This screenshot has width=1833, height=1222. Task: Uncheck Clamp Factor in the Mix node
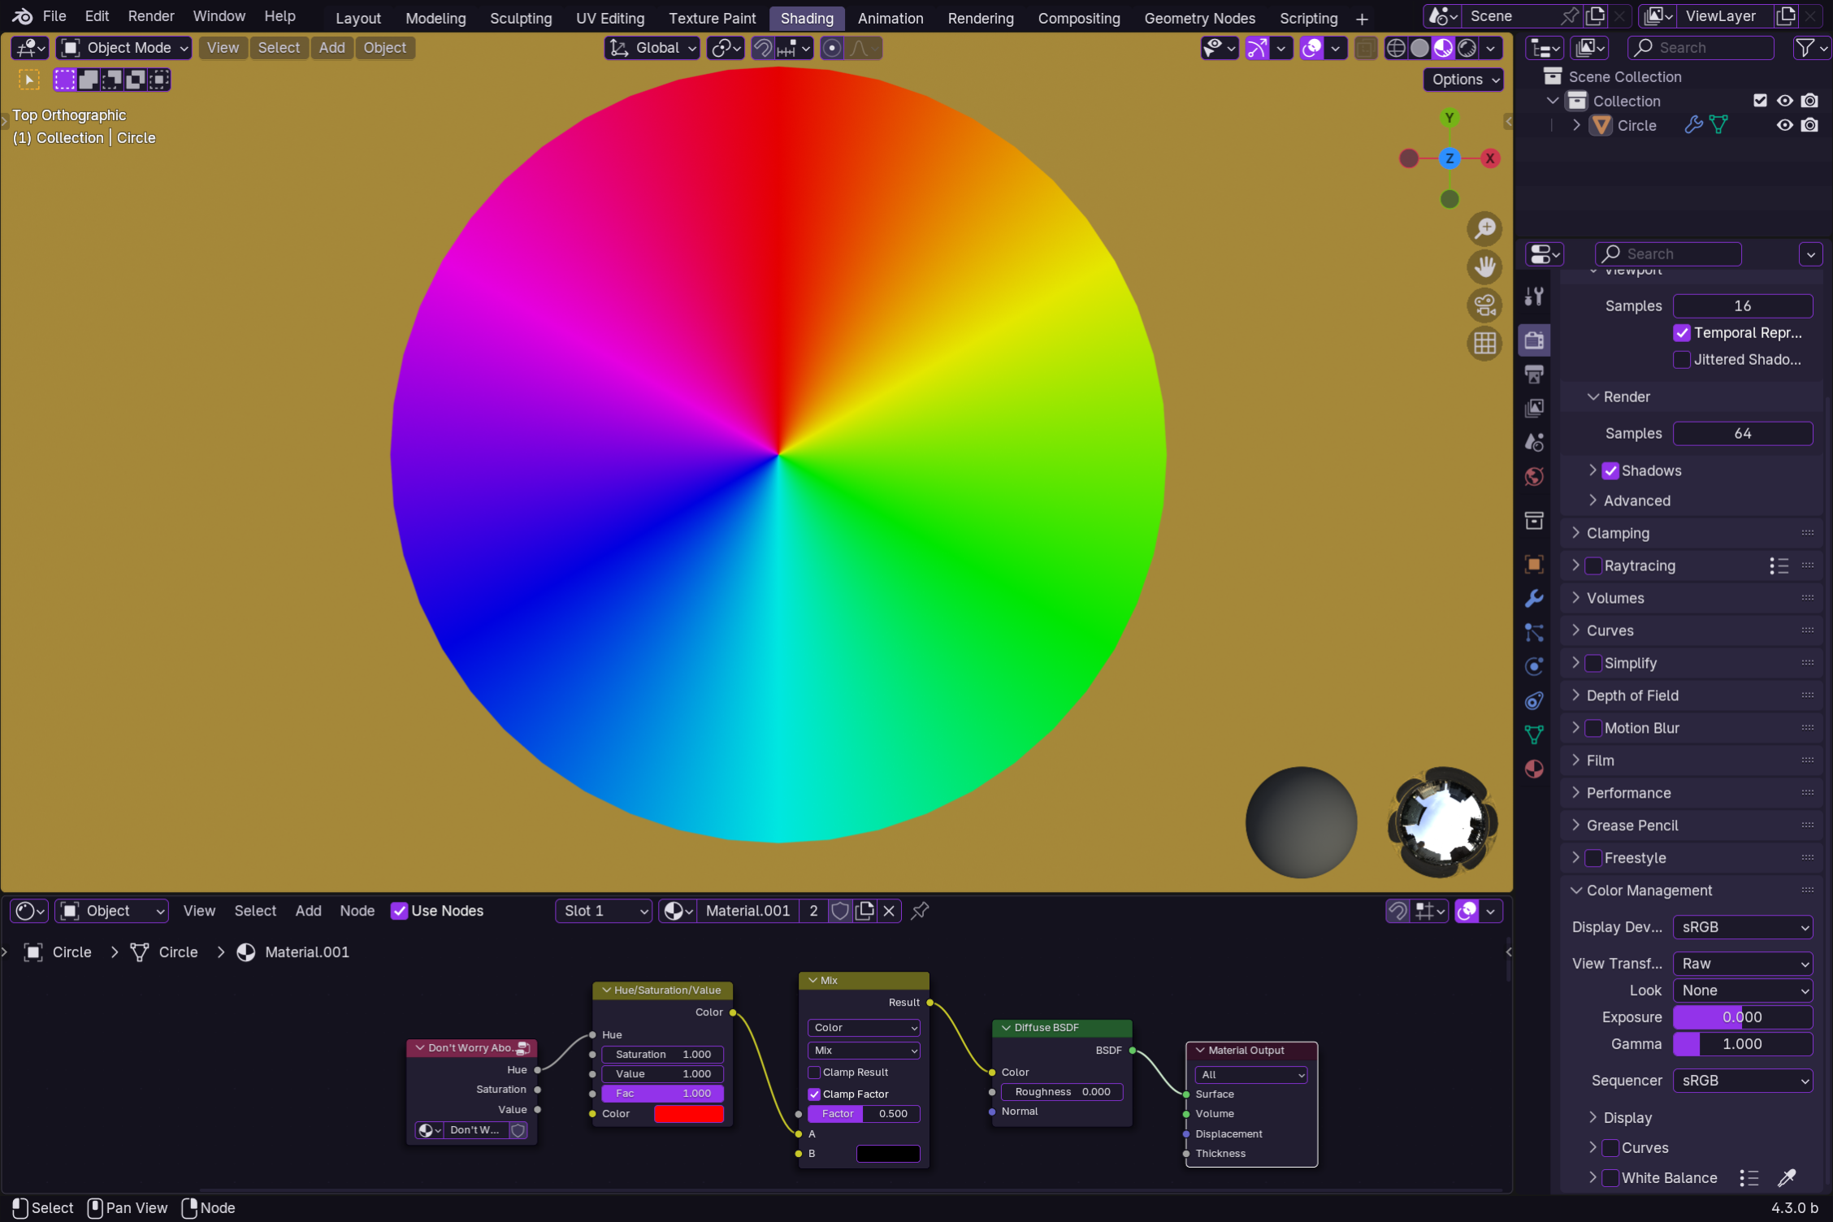(x=814, y=1094)
